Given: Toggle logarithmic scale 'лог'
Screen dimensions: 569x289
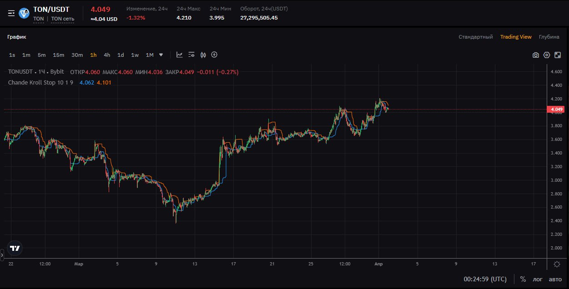Looking at the screenshot, I should [x=538, y=279].
